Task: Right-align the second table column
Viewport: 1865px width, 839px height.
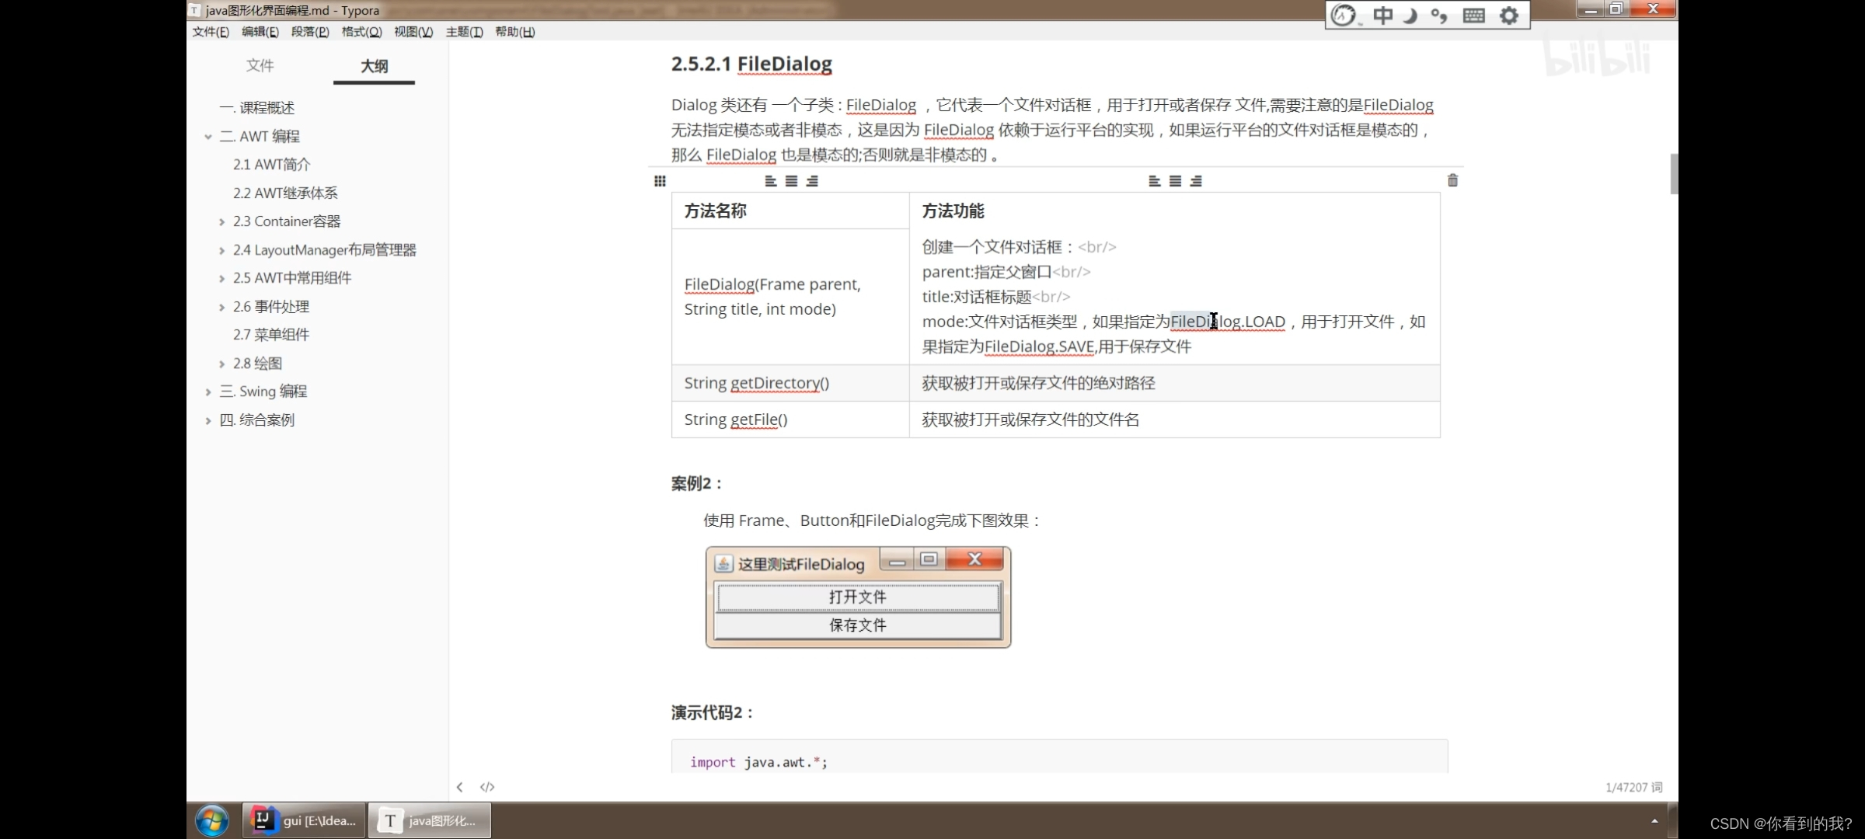Action: pos(1197,180)
